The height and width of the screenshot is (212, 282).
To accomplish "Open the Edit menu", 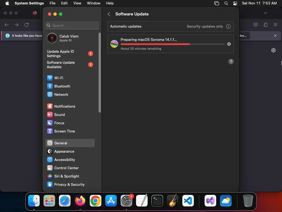I will pos(64,3).
